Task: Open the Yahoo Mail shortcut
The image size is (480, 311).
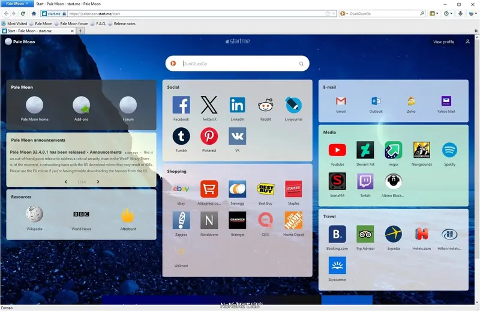Action: (446, 101)
